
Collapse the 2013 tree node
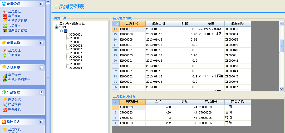click(56, 27)
